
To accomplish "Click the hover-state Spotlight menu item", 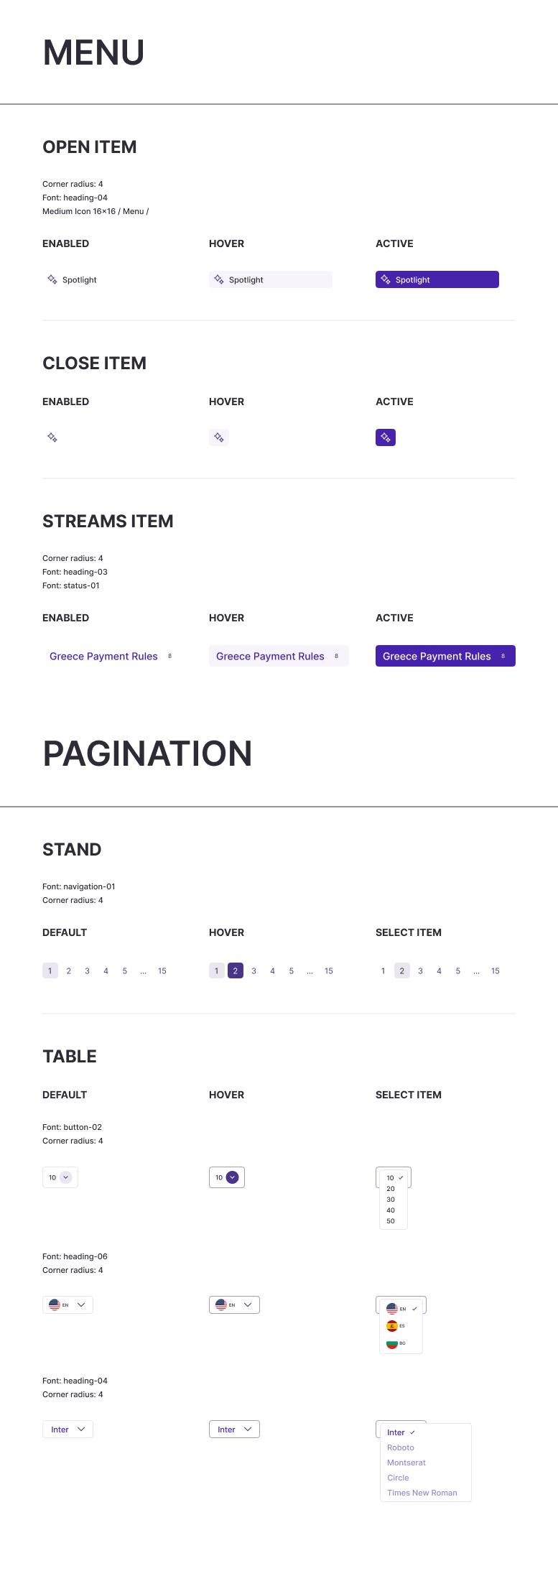I will pos(271,279).
